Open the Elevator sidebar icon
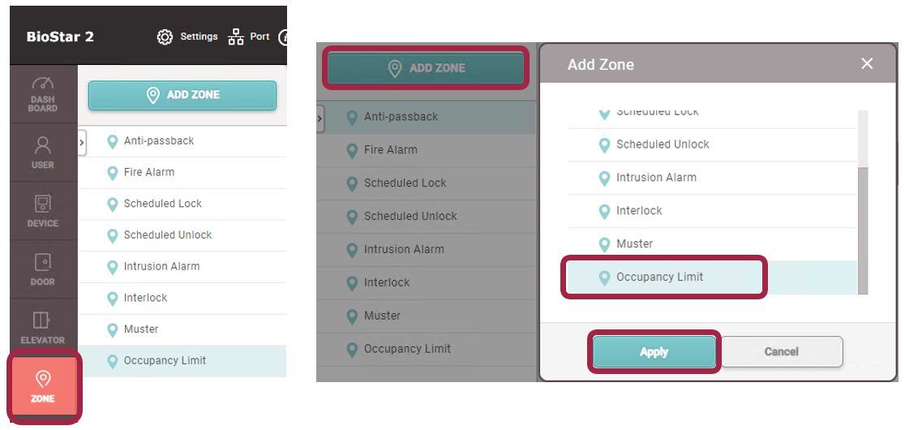Screen dimensions: 905x430 (x=43, y=327)
